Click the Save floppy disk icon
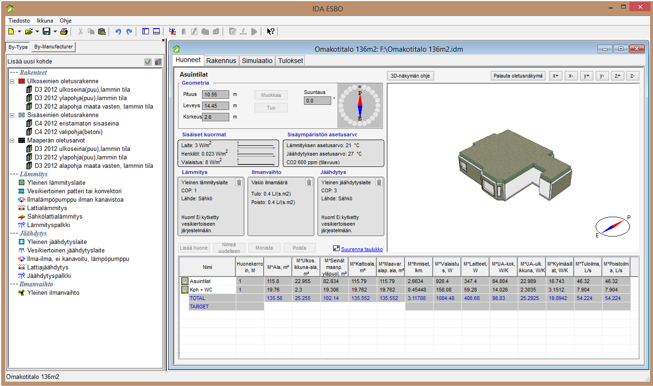The height and width of the screenshot is (386, 653). coord(47,32)
